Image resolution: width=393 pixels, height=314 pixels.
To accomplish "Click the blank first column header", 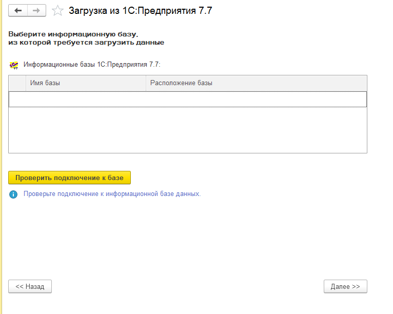I will point(17,83).
